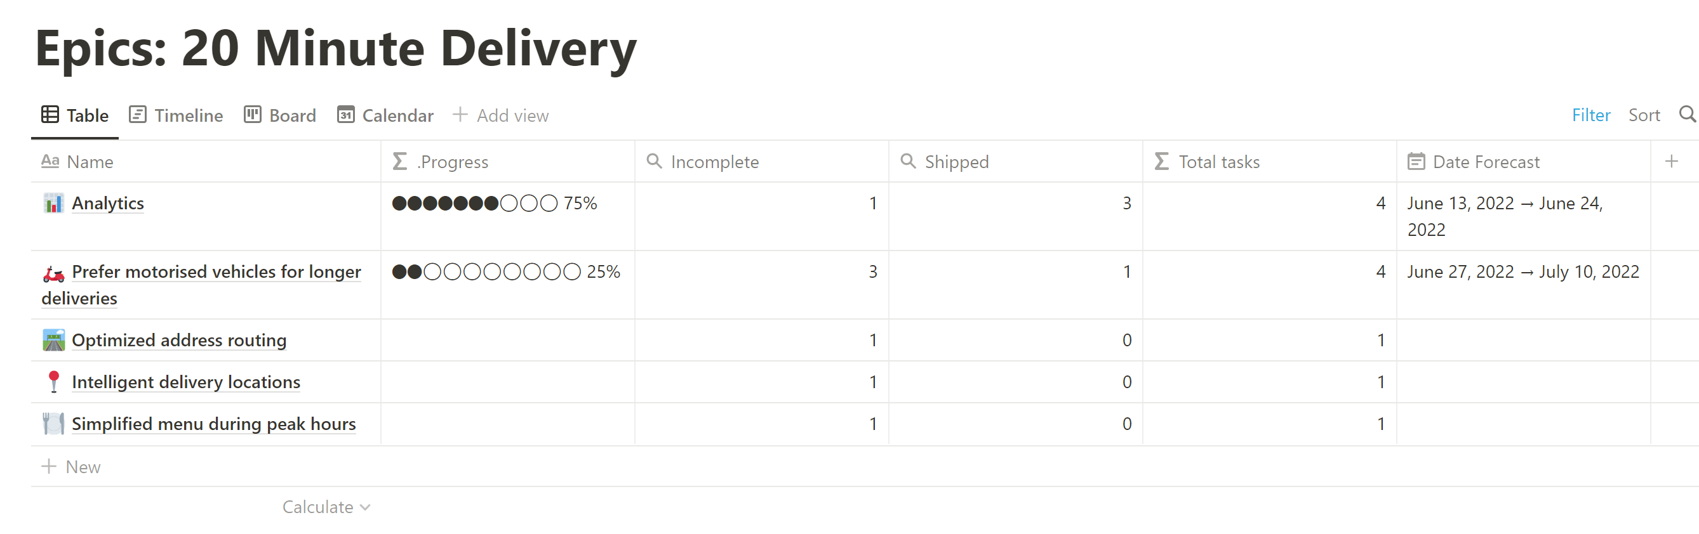Click the Analytics bar chart icon
The height and width of the screenshot is (534, 1699).
[x=53, y=204]
